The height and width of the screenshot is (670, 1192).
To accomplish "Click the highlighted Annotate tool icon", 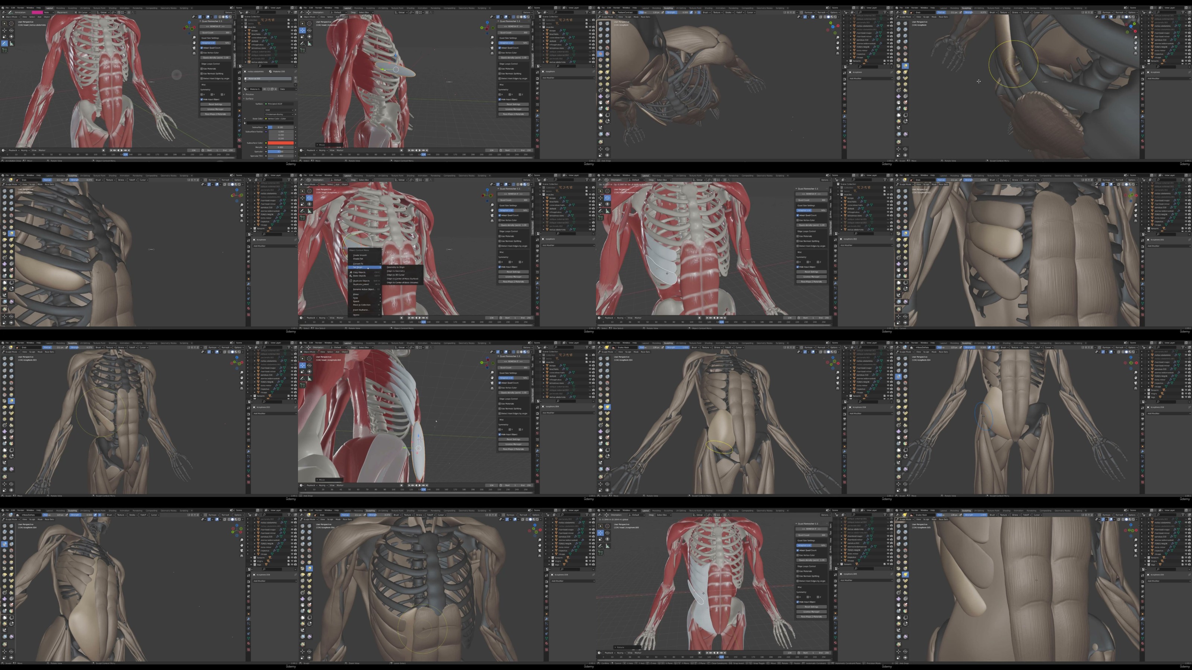I will tap(4, 44).
